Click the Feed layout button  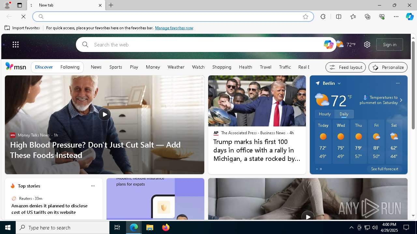tap(346, 67)
